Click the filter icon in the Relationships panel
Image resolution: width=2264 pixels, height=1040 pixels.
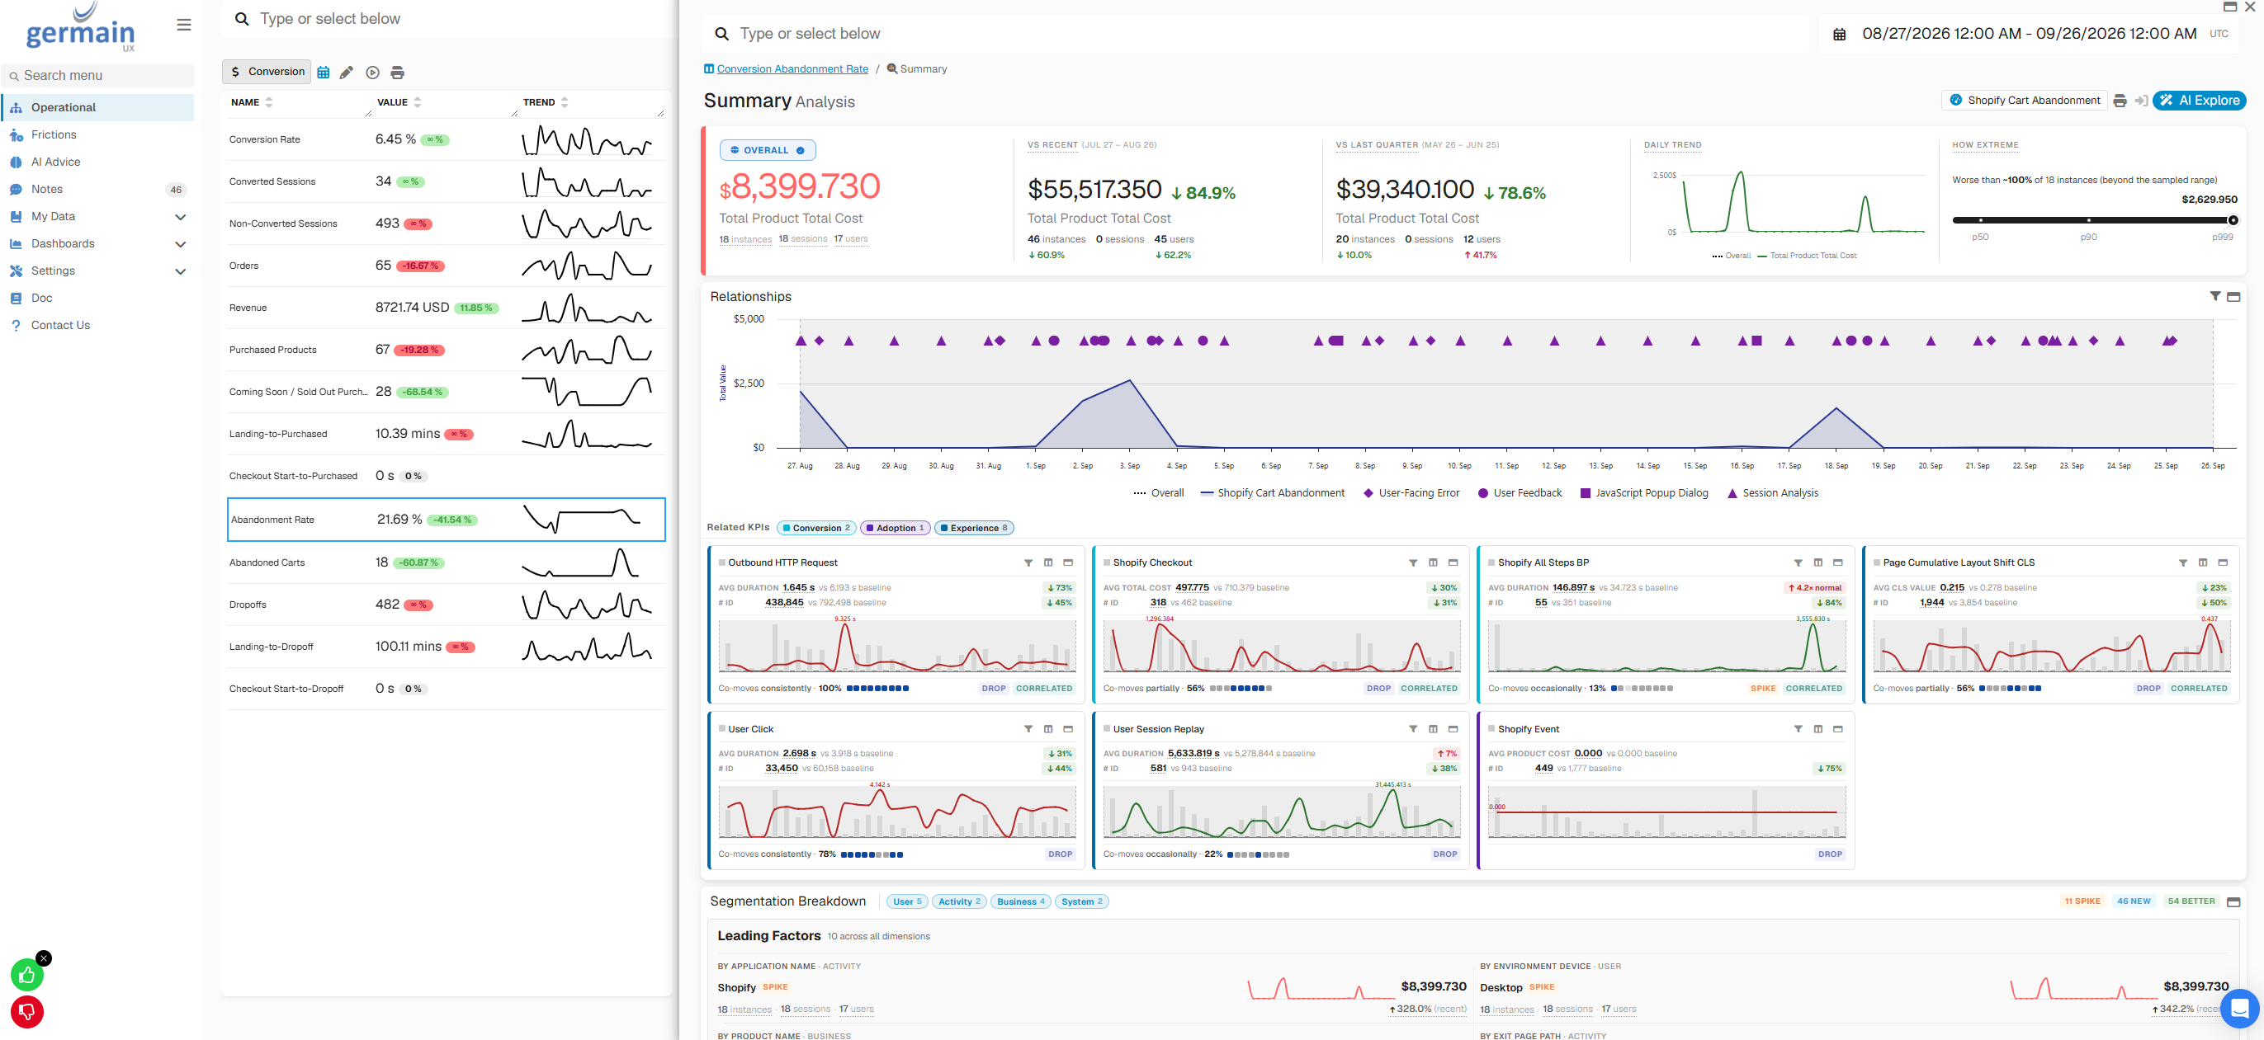click(2214, 297)
